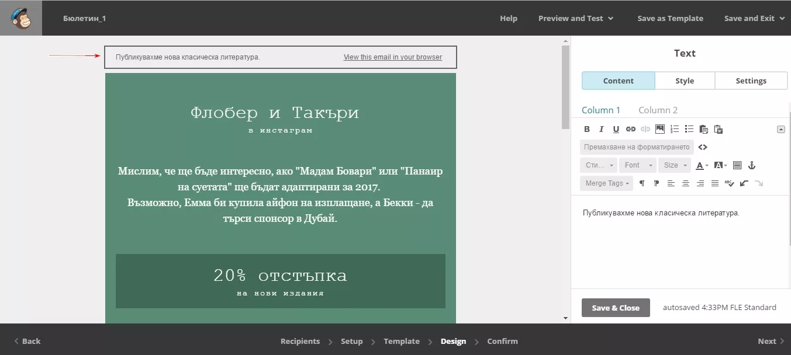The width and height of the screenshot is (791, 355).
Task: Center align the text
Action: pyautogui.click(x=685, y=183)
